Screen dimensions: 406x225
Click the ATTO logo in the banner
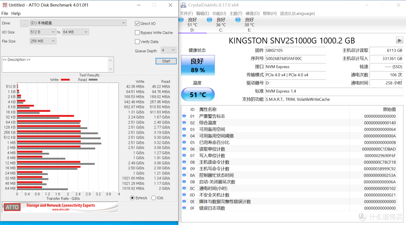click(12, 207)
